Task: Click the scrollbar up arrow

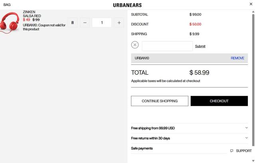Action: pos(253,12)
